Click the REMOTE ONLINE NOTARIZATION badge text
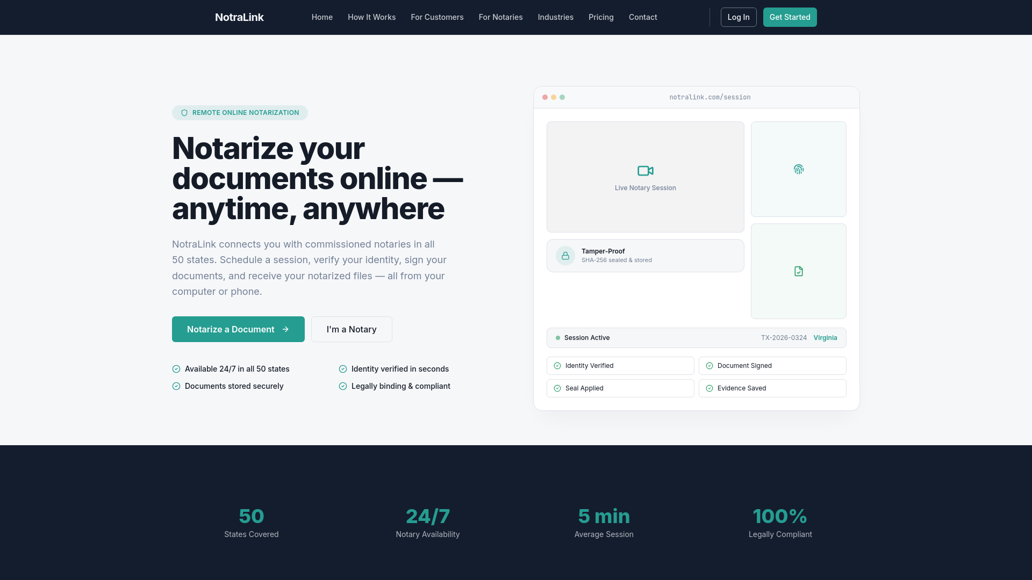1032x580 pixels. pyautogui.click(x=246, y=113)
